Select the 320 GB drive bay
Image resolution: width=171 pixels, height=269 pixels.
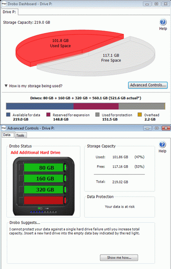coord(43,189)
